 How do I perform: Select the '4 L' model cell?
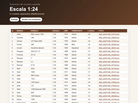(x=41, y=62)
